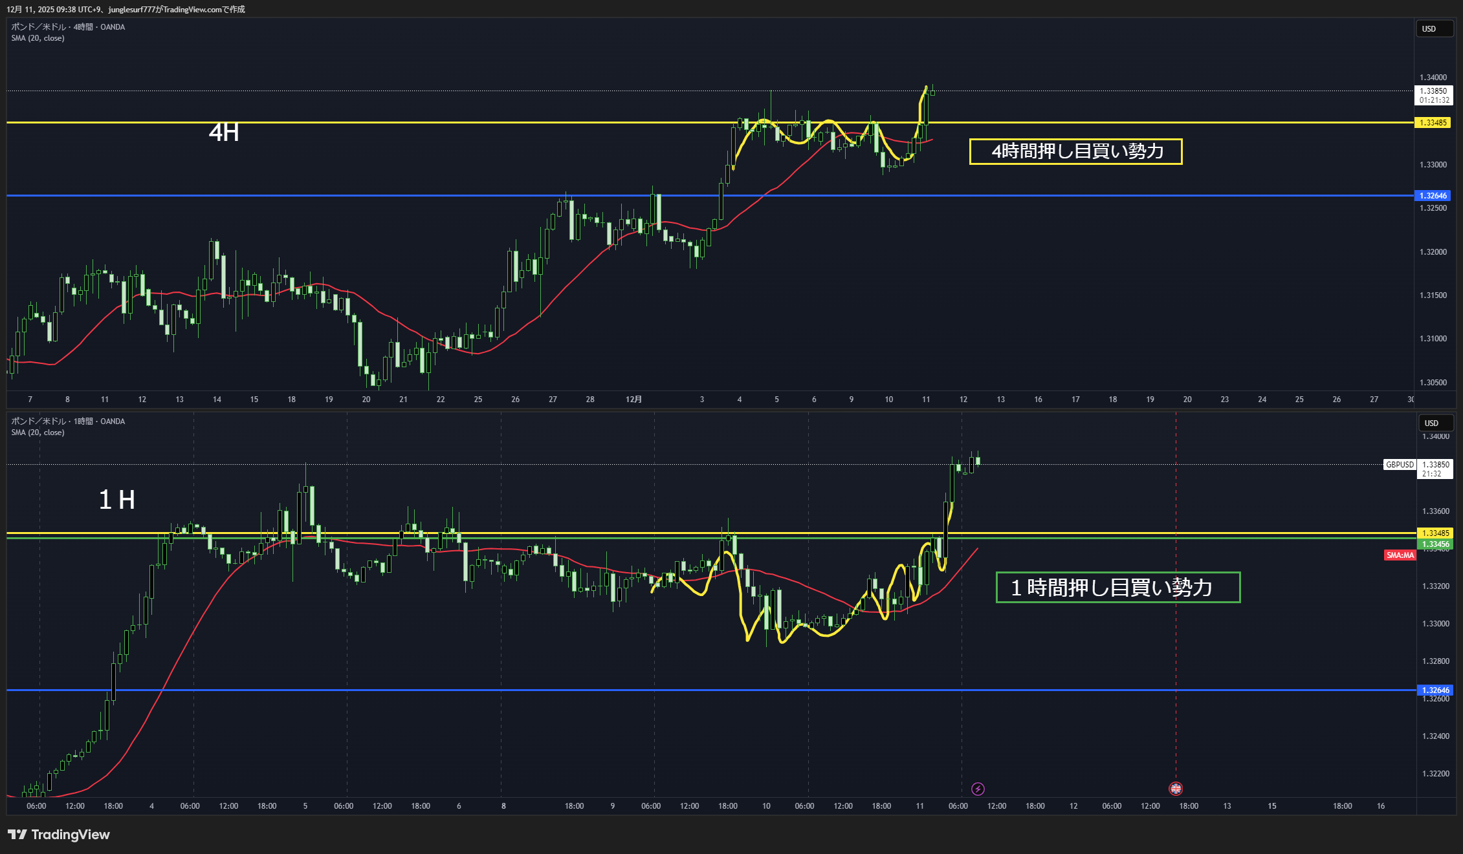Screen dimensions: 1463x854
Task: Click the red SMA:MA price tag
Action: (x=1400, y=555)
